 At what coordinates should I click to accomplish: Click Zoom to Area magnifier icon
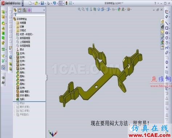point(83,9)
